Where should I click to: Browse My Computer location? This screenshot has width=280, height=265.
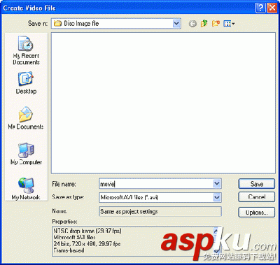point(26,154)
